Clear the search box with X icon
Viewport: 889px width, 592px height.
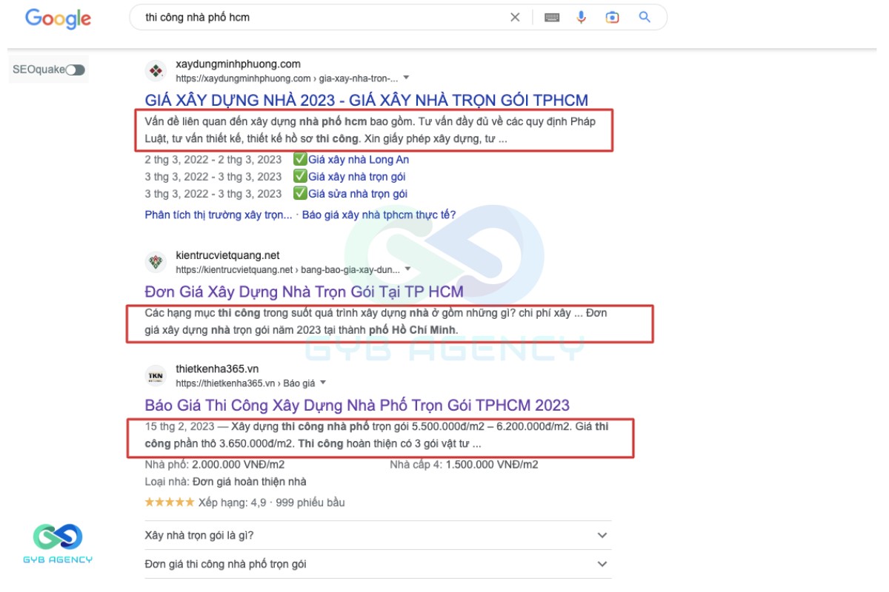pos(515,17)
